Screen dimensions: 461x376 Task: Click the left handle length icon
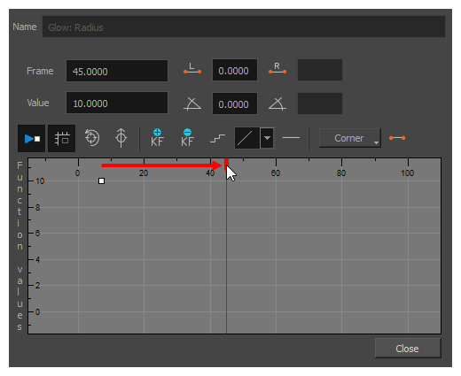click(x=192, y=69)
